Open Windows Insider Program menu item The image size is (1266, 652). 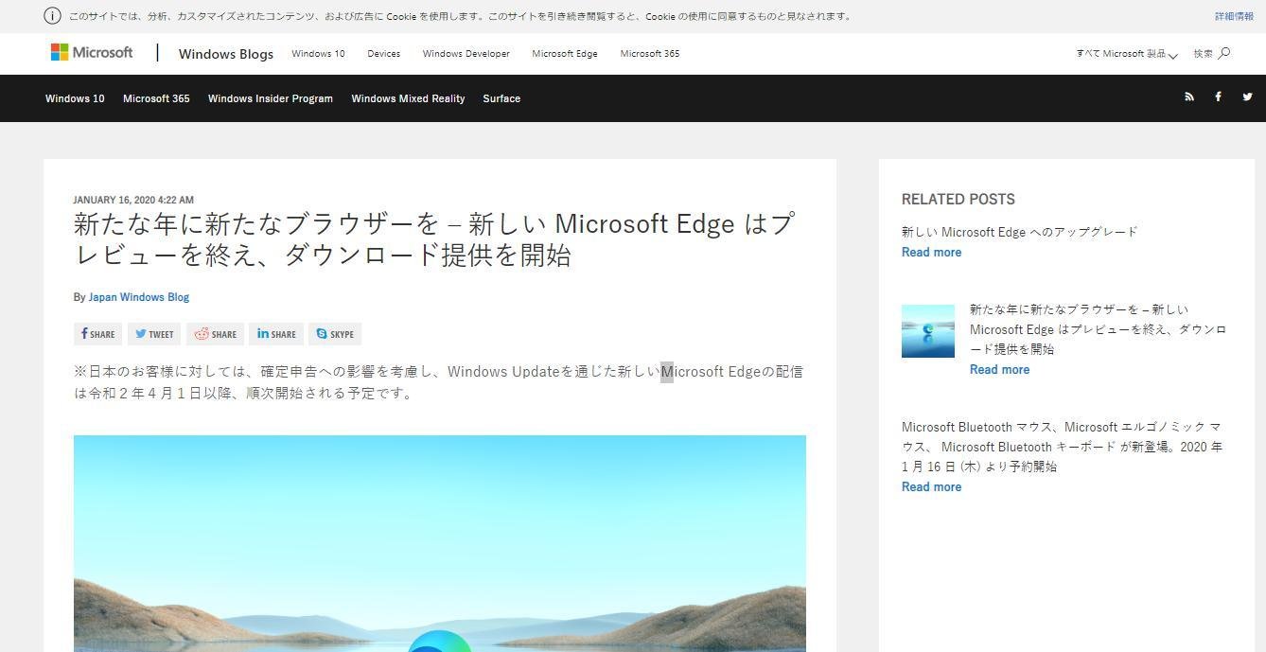tap(271, 98)
